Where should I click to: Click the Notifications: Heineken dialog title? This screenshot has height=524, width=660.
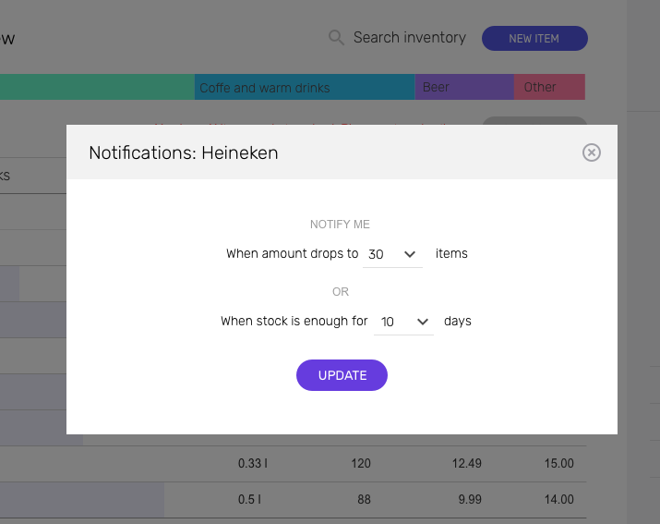pos(184,152)
